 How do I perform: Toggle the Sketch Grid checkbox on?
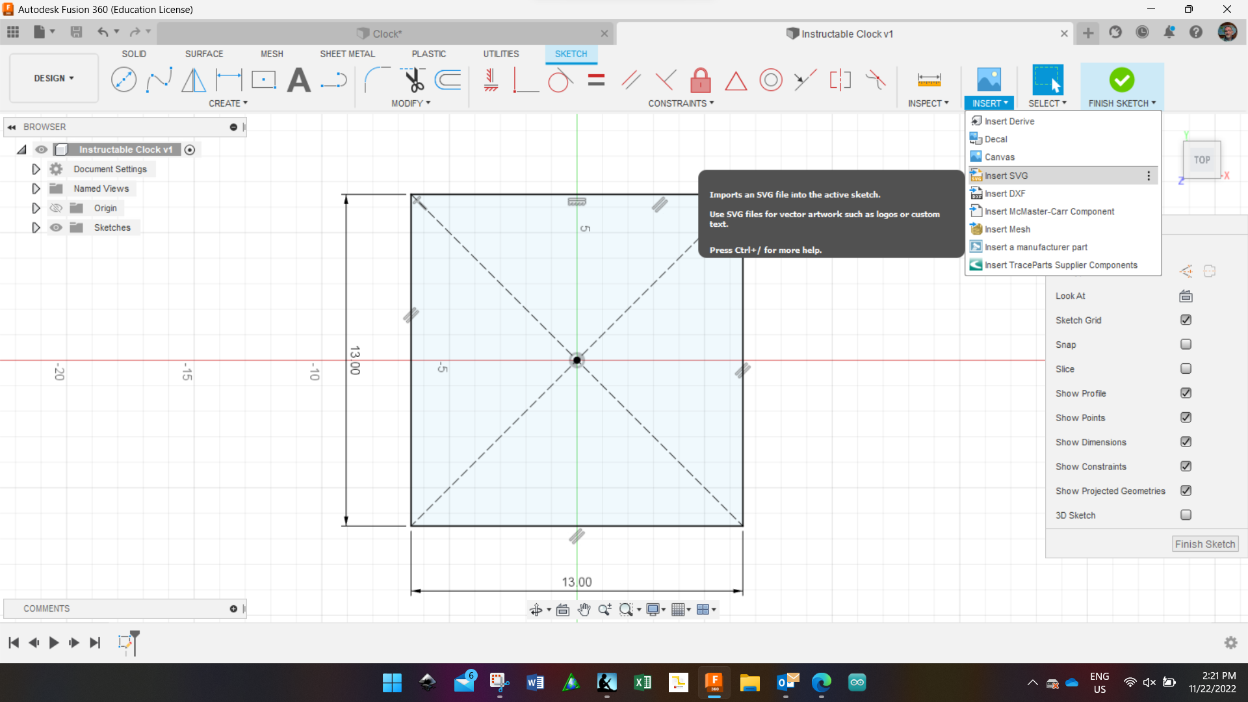pyautogui.click(x=1186, y=320)
